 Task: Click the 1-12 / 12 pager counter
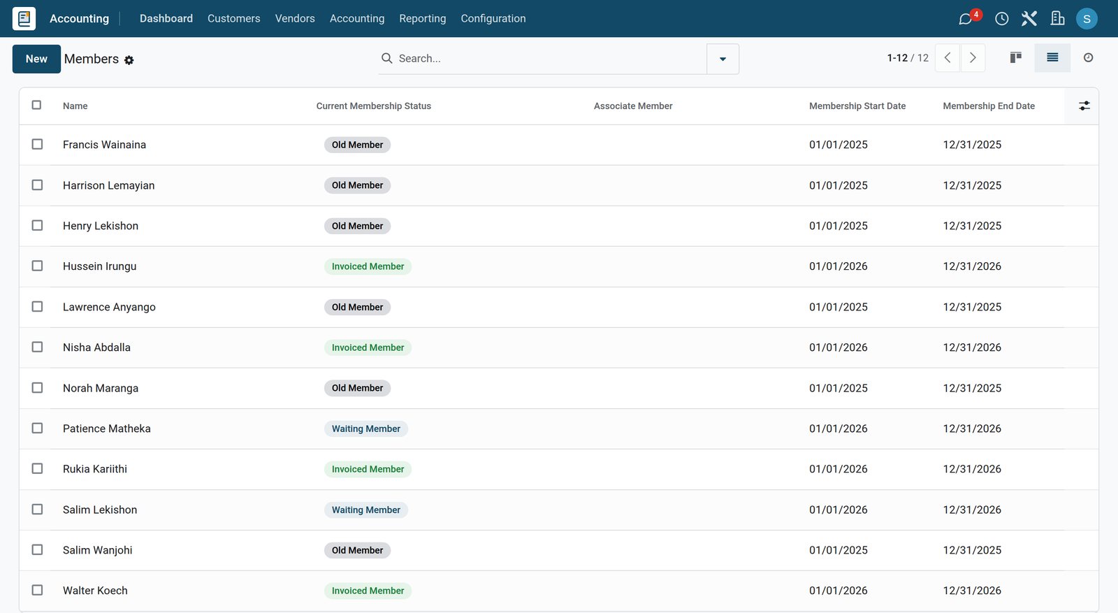point(908,58)
